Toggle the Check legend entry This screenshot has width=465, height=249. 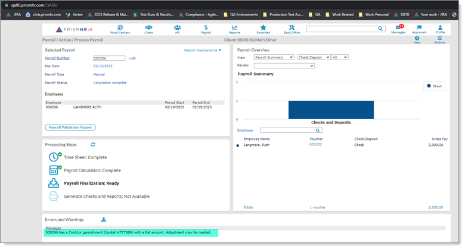pos(433,86)
